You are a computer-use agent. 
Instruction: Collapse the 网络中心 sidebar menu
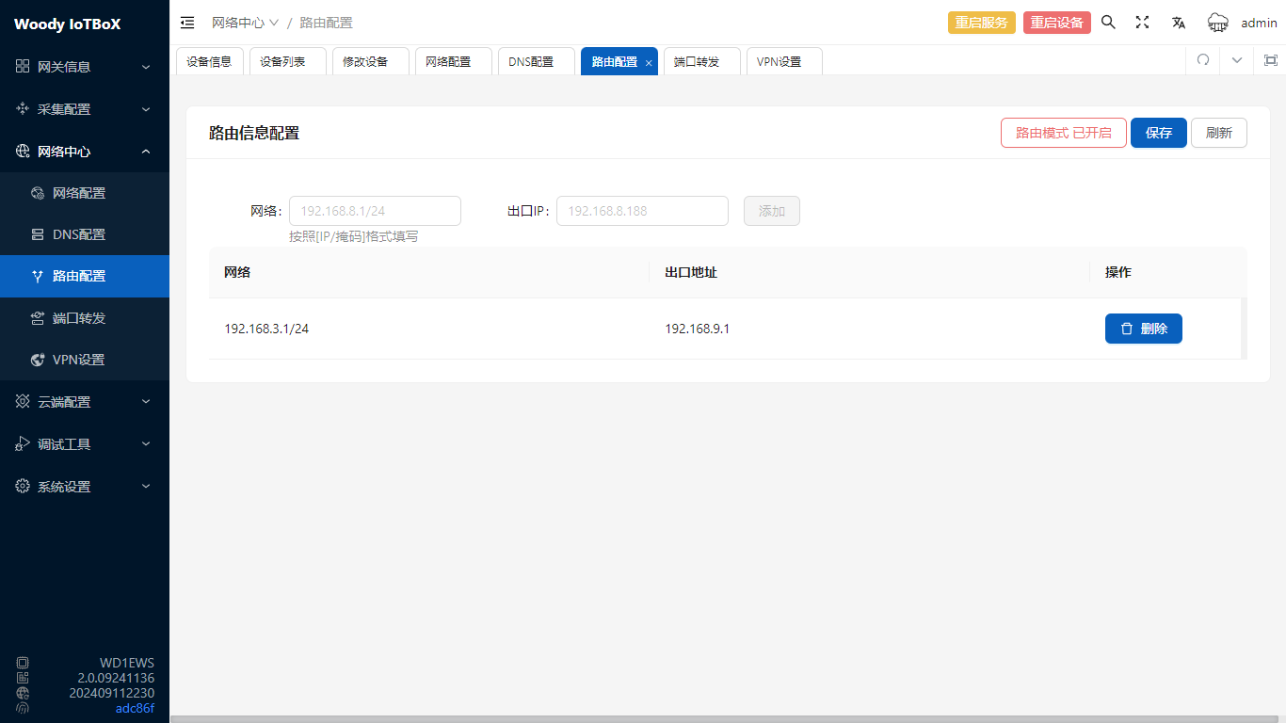(85, 152)
